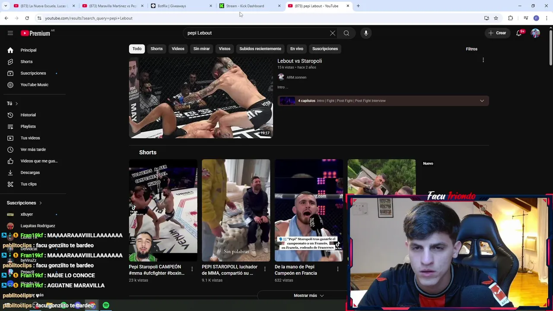553x311 pixels.
Task: Open the Chrome profile icon
Action: pos(536,18)
